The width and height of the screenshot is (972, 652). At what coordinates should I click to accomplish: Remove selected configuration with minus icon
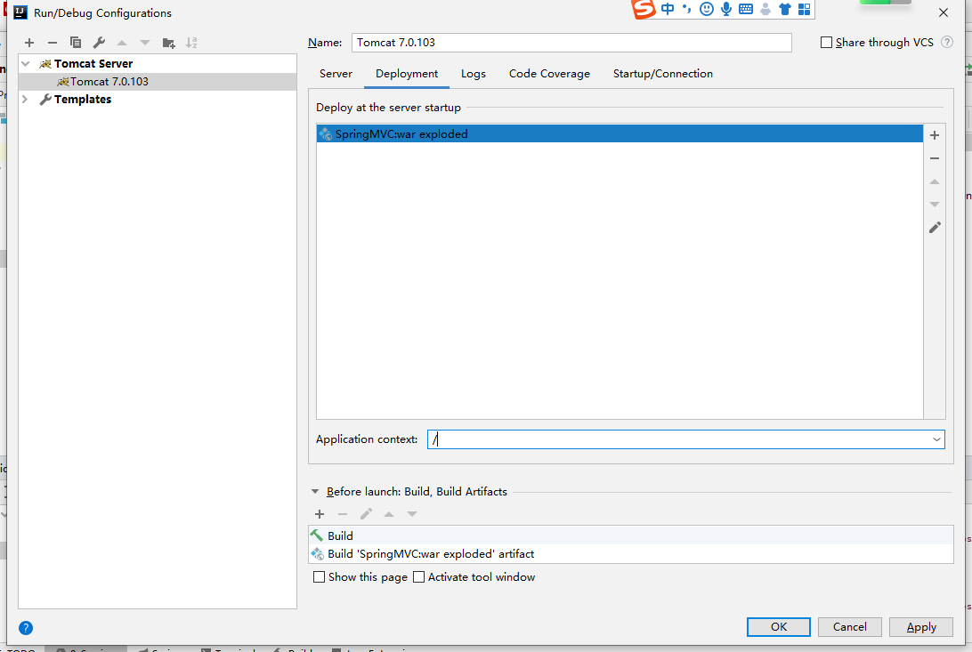pyautogui.click(x=52, y=43)
